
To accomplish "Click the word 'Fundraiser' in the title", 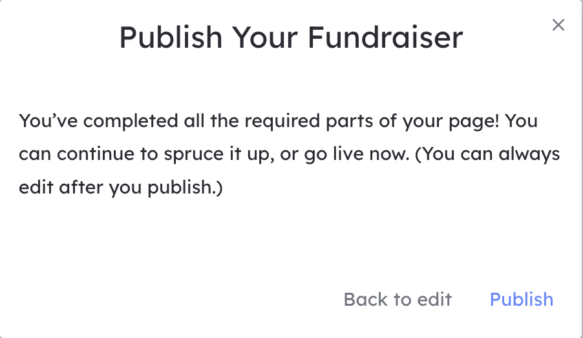I will [x=385, y=37].
